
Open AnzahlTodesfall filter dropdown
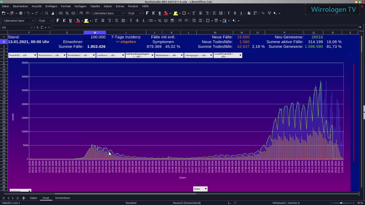240,55
